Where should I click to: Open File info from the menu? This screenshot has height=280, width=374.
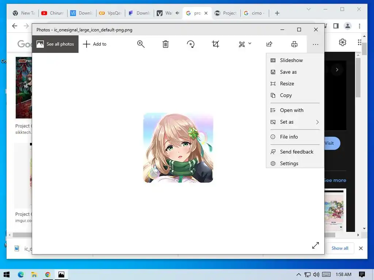(x=295, y=137)
